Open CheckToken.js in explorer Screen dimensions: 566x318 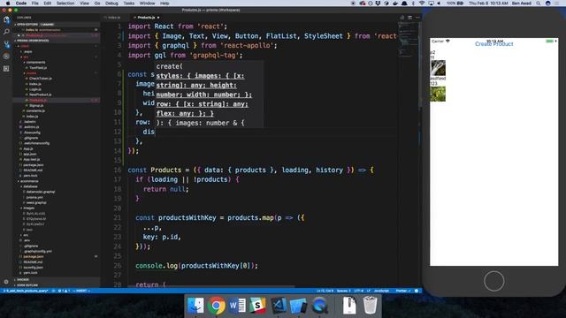click(x=40, y=79)
